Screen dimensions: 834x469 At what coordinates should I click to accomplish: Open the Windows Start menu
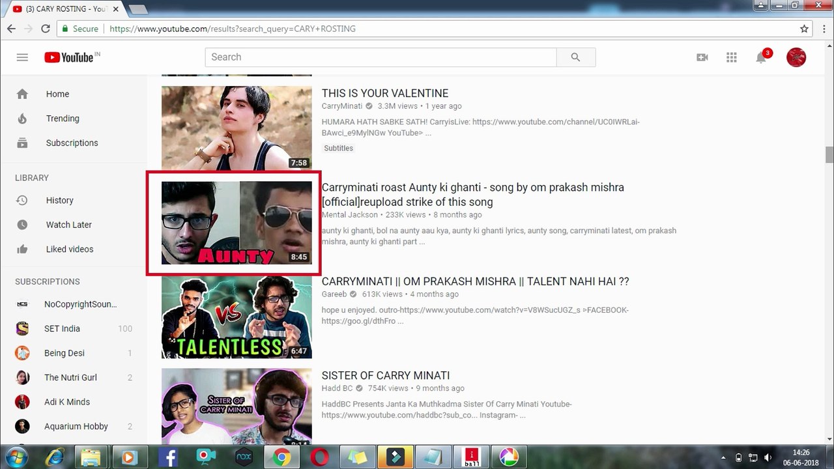[16, 457]
